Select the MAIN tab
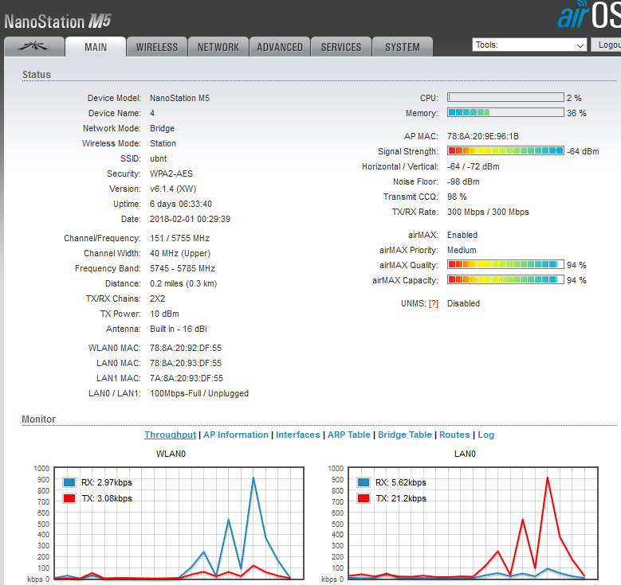The image size is (621, 585). (x=96, y=47)
